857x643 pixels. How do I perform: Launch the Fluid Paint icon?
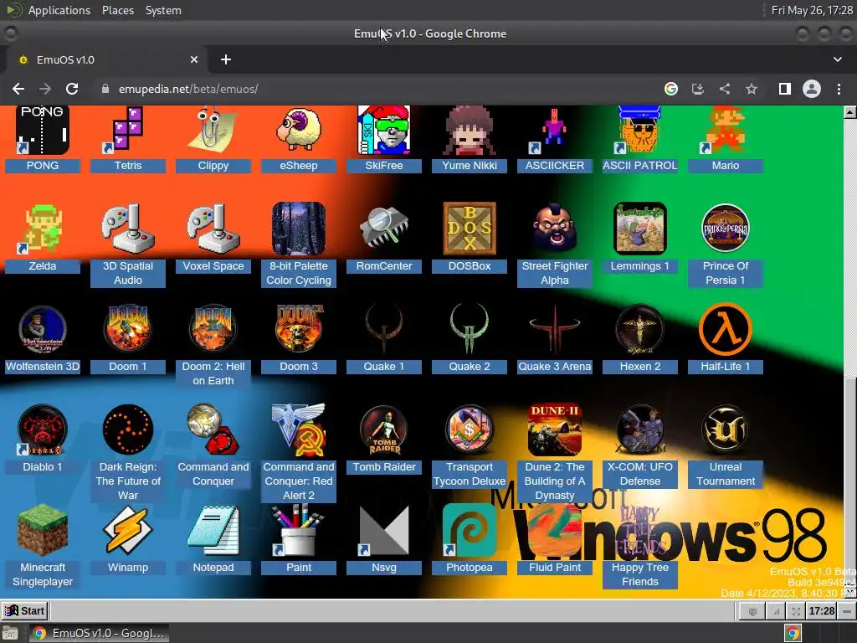point(554,530)
